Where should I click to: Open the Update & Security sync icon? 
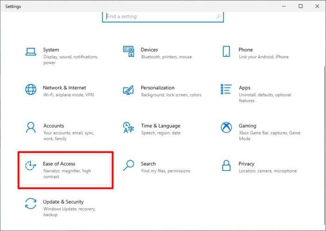(31, 204)
